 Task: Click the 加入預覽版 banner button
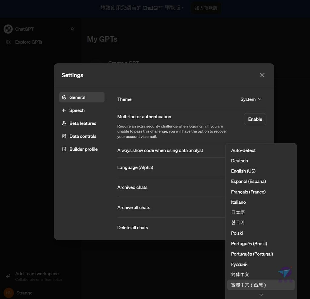click(206, 8)
